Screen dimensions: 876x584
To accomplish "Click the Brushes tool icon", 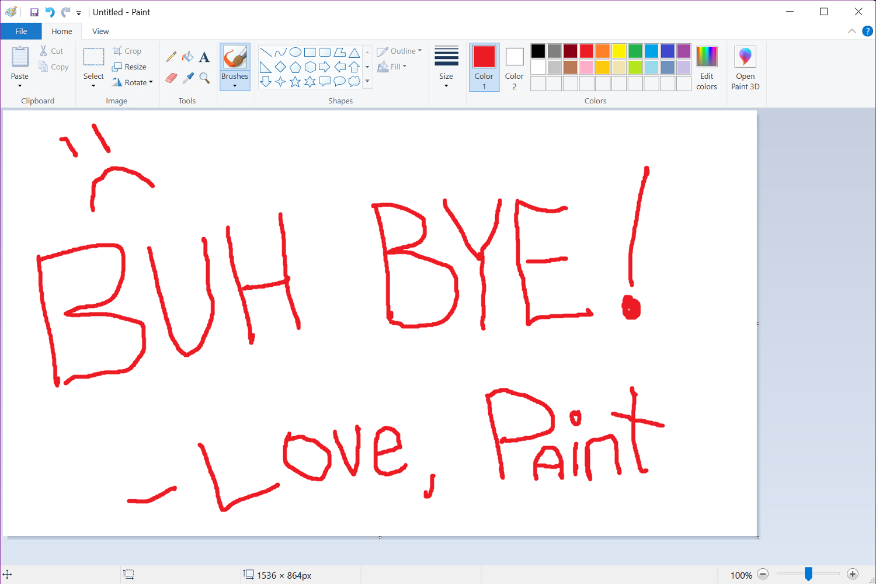I will 235,57.
